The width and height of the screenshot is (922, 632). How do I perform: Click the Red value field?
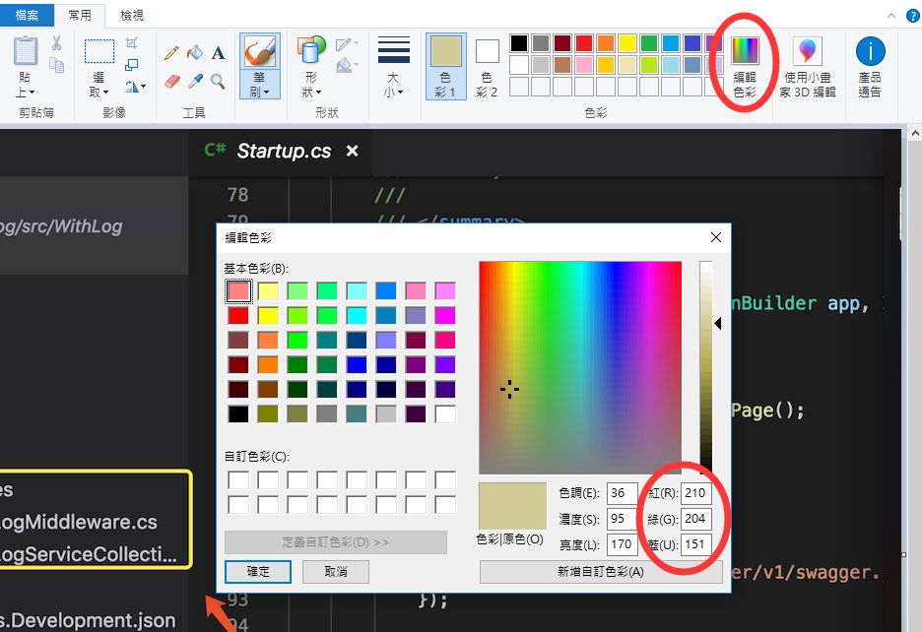pyautogui.click(x=696, y=493)
